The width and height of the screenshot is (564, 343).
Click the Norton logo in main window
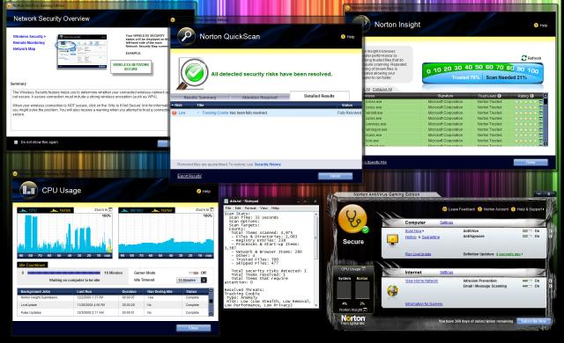click(x=352, y=319)
